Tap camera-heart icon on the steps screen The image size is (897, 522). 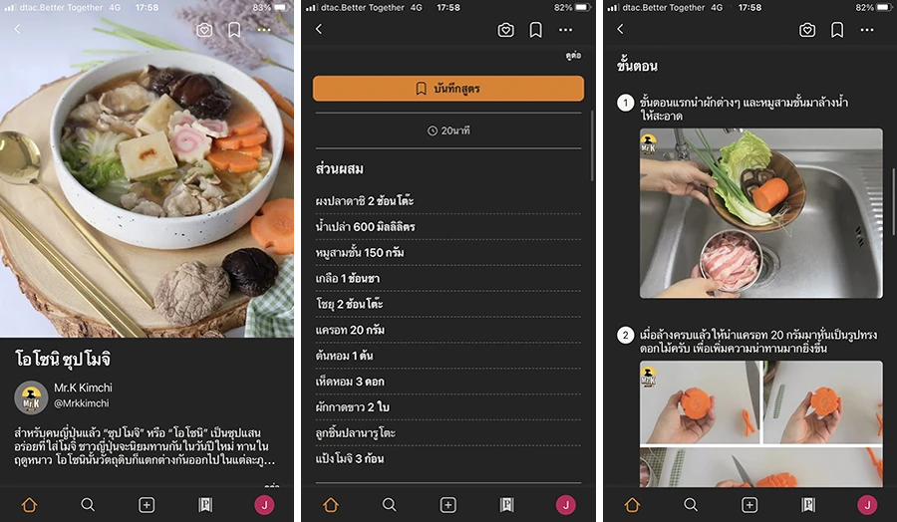807,30
